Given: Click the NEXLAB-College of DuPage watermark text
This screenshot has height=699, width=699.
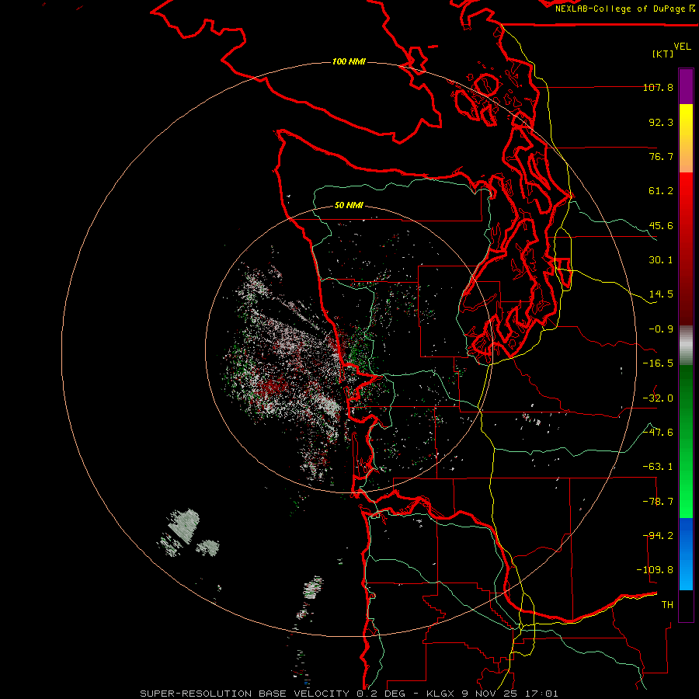Looking at the screenshot, I should [x=624, y=9].
